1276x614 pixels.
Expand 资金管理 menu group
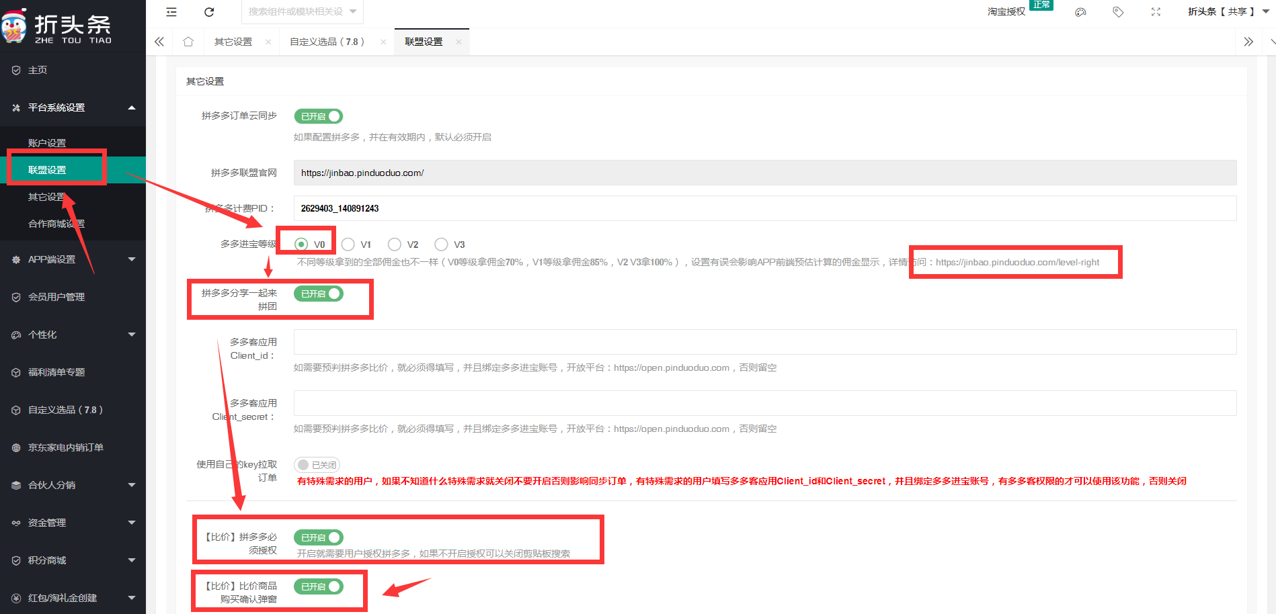point(132,523)
